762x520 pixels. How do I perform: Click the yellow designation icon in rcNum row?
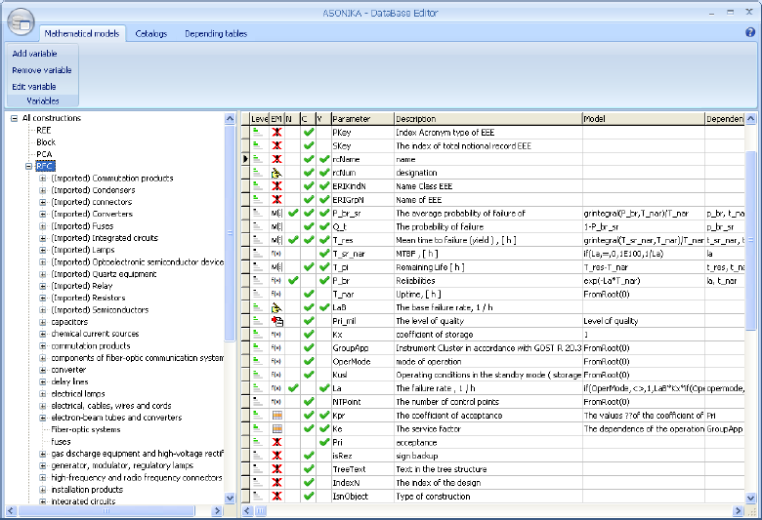[x=276, y=173]
